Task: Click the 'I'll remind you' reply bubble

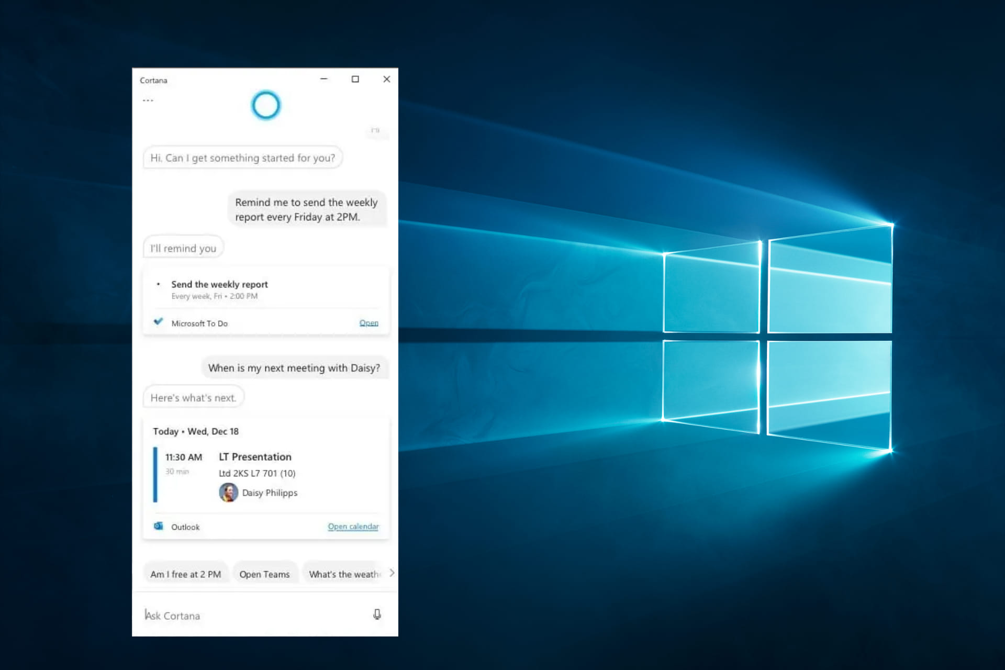Action: click(183, 248)
